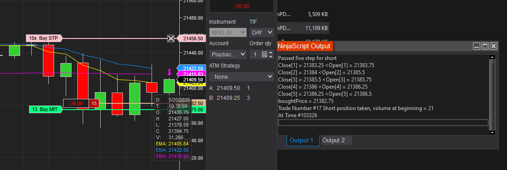Click the Order qty input field

point(255,55)
